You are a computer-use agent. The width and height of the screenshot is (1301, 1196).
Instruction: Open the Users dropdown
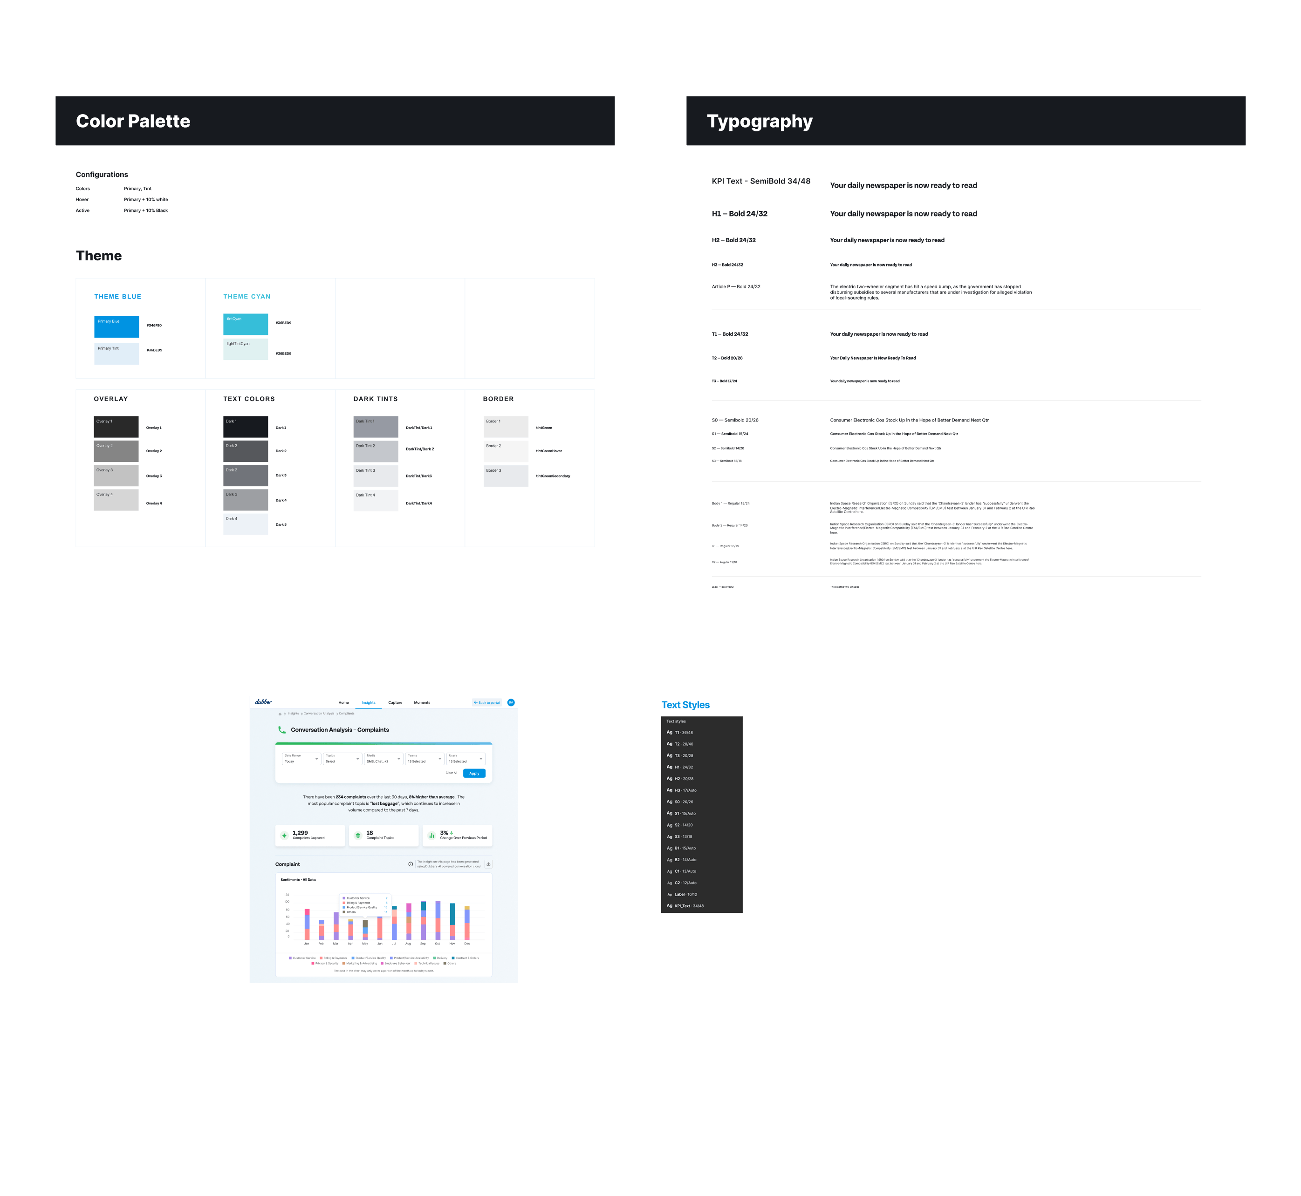(466, 759)
